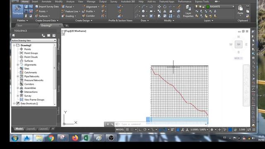This screenshot has width=265, height=149.
Task: Click the status bar customization menu icon
Action: 254,130
